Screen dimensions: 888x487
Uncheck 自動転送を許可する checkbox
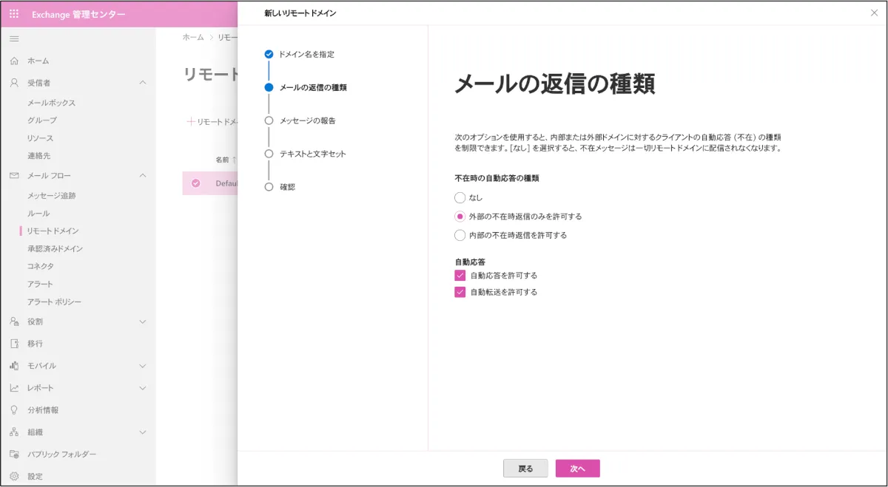[x=460, y=292]
